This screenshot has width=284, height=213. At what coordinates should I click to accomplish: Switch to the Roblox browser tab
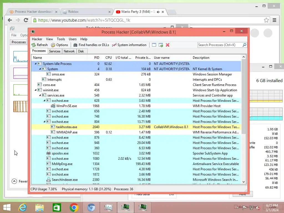tap(87, 12)
